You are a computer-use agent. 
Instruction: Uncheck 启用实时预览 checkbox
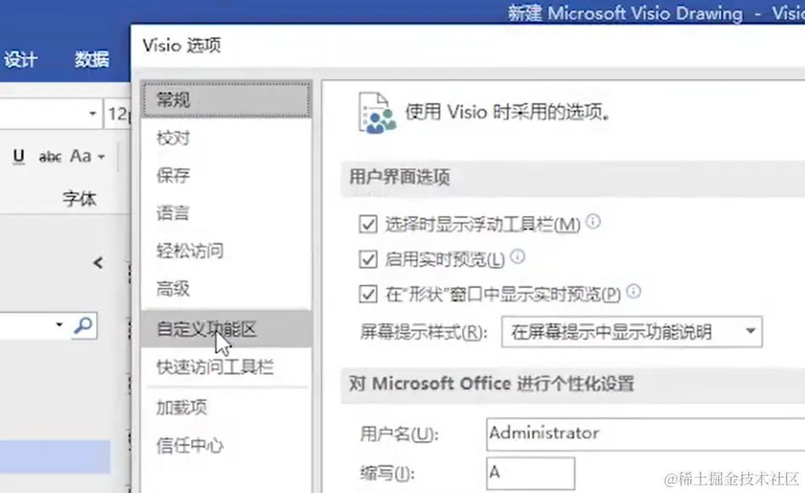[369, 259]
